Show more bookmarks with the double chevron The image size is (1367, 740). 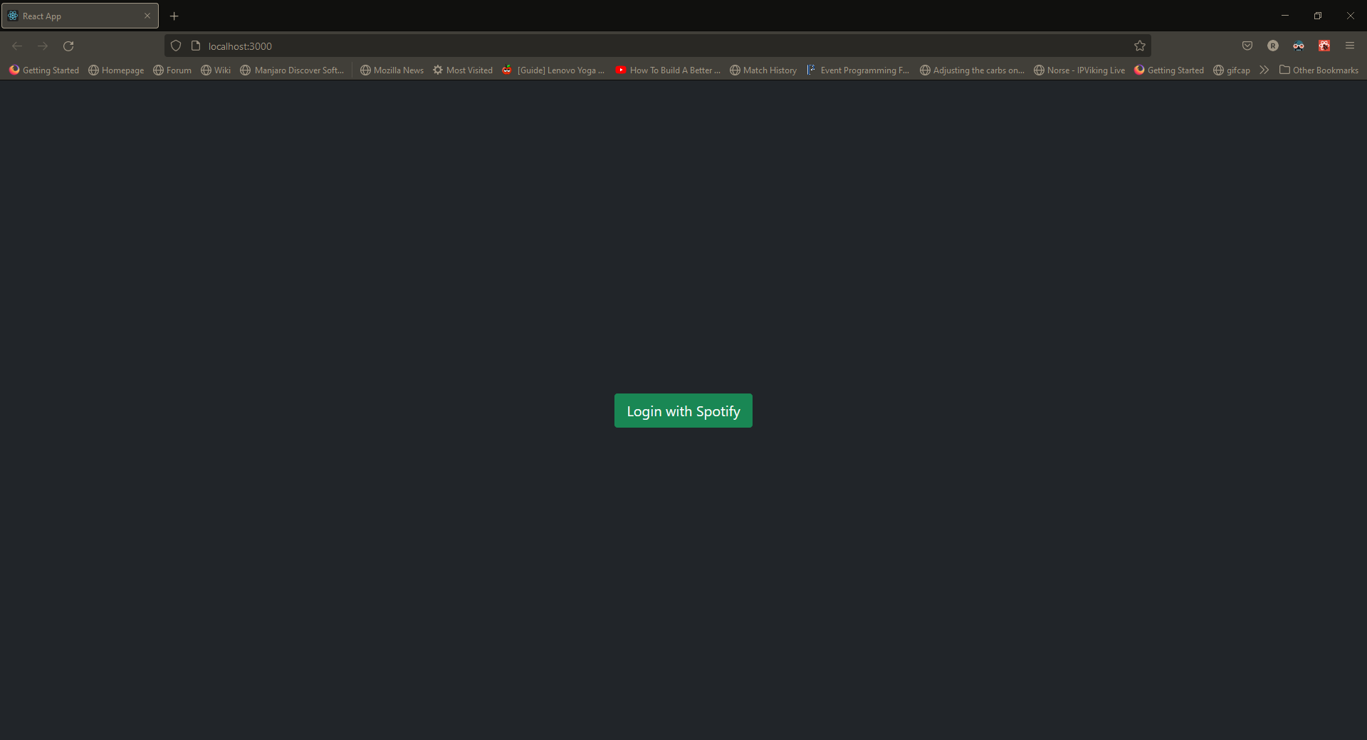pyautogui.click(x=1264, y=70)
